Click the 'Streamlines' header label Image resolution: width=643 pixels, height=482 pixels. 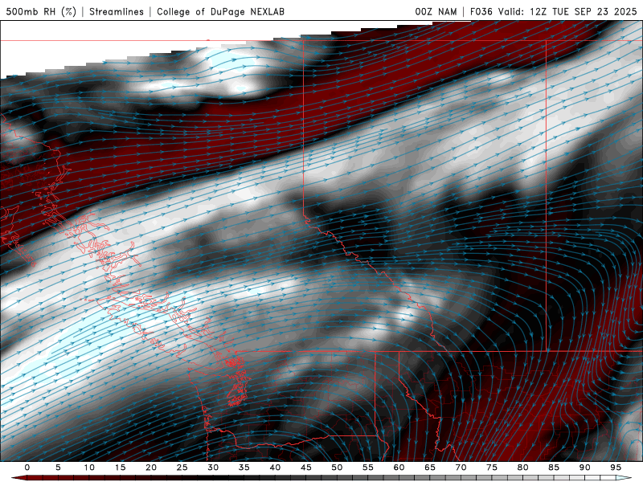coord(117,12)
